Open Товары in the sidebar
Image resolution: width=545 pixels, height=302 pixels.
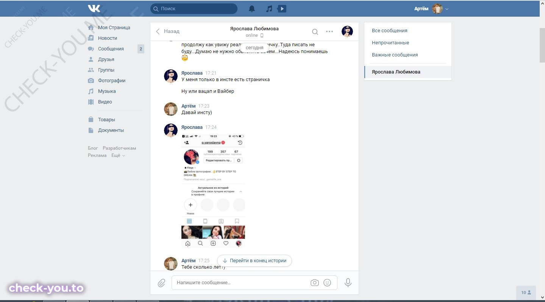[x=106, y=120]
